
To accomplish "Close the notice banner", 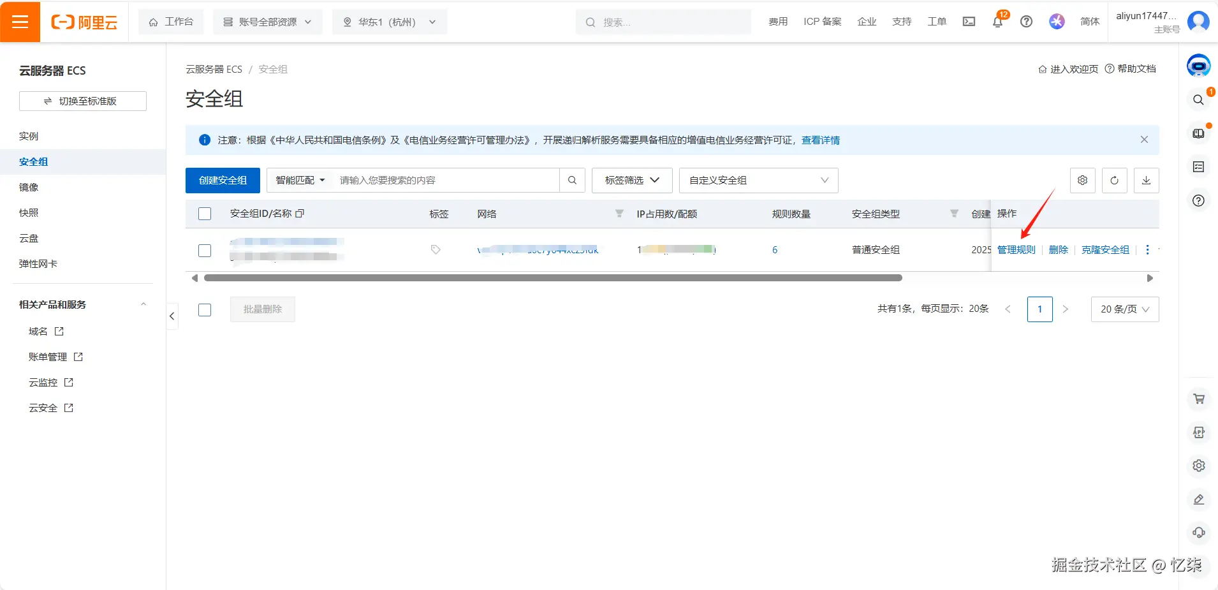I will click(x=1144, y=140).
